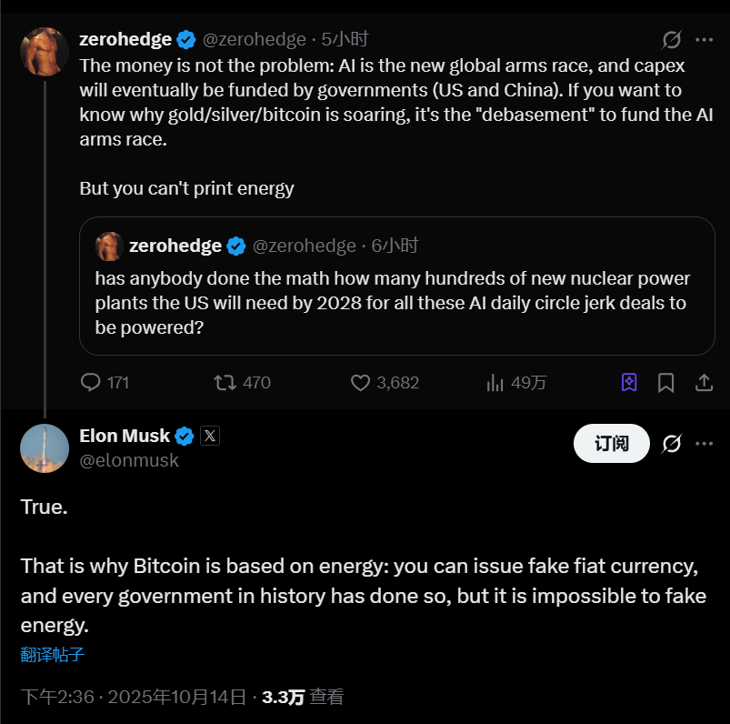The height and width of the screenshot is (724, 730).
Task: Open zerohedge profile picture at top
Action: (45, 51)
